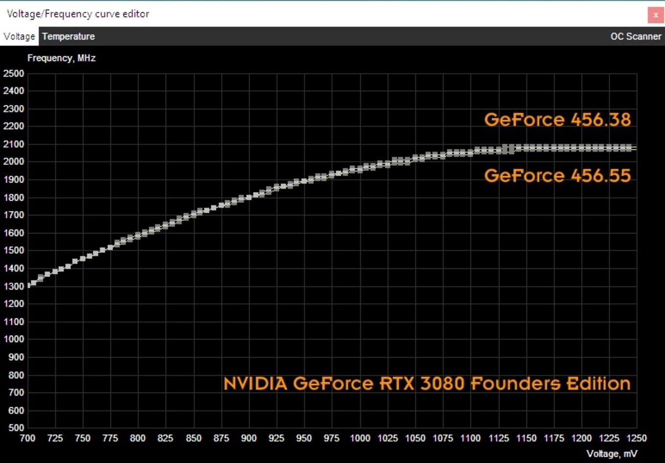The image size is (665, 463).
Task: Click the 2500 frequency axis label
Action: point(13,73)
